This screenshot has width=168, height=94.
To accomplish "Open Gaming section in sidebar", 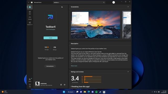I will (30, 18).
